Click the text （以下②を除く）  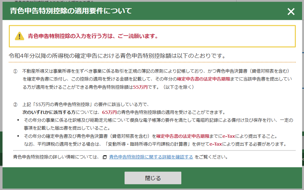(x=178, y=87)
